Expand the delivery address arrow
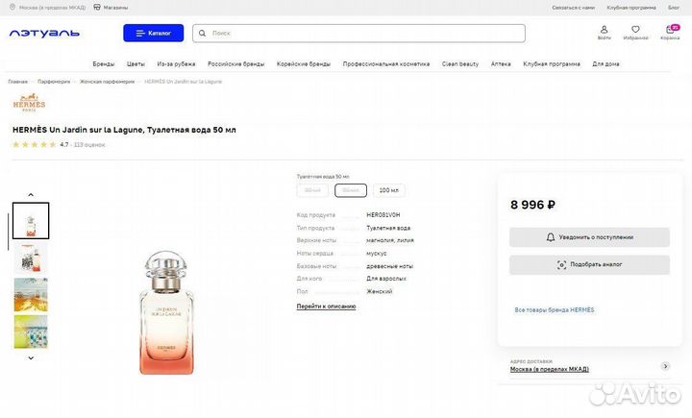The height and width of the screenshot is (418, 692). (x=666, y=366)
